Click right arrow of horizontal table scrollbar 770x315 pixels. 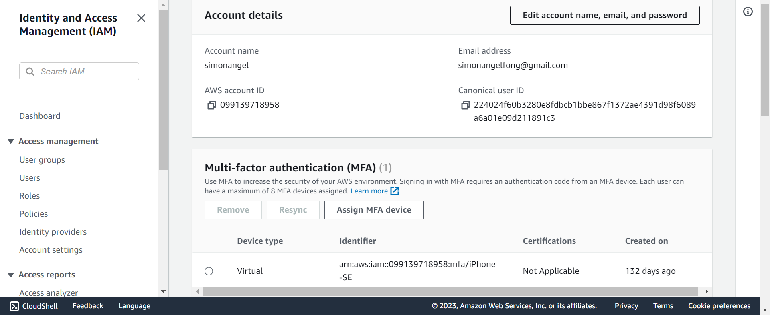click(707, 292)
